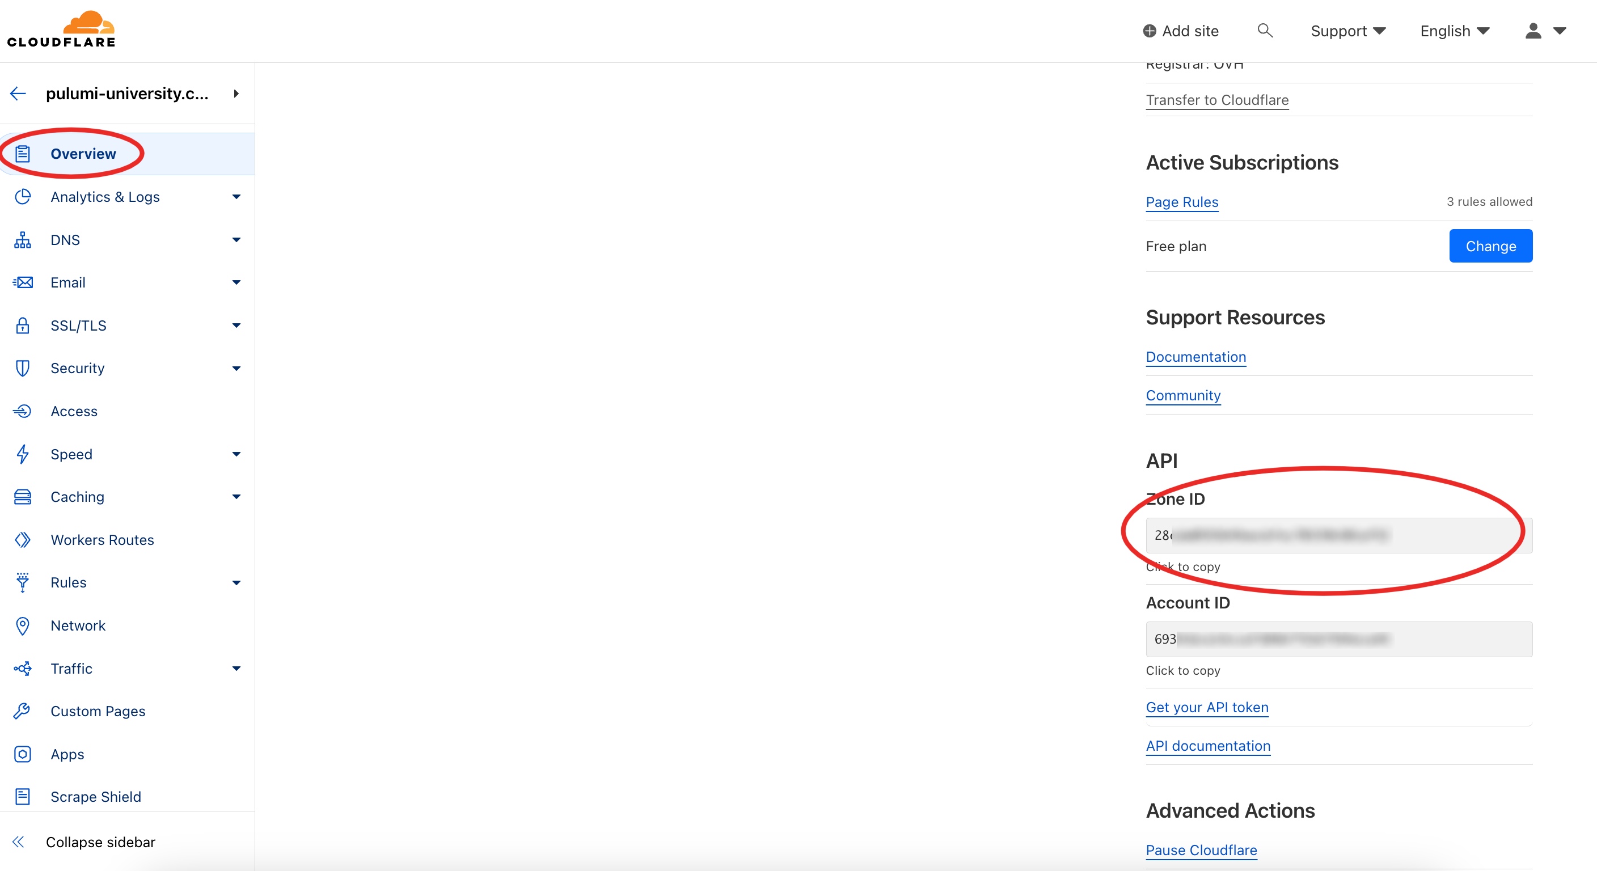Click the Access arrow icon
Screen dimensions: 1597x871
(x=23, y=411)
